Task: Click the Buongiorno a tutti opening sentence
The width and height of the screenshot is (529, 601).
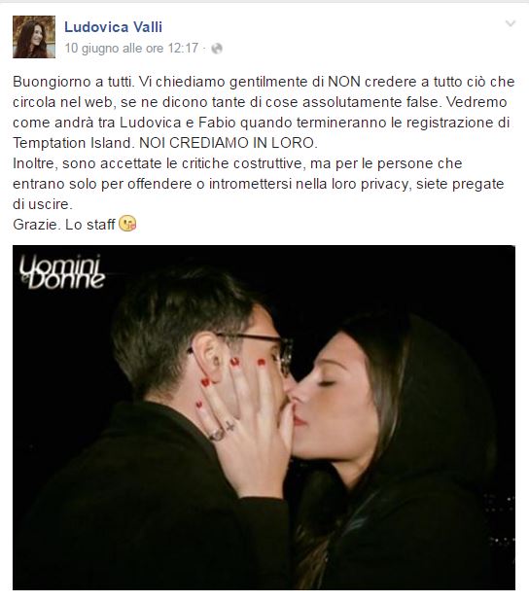Action: click(74, 82)
